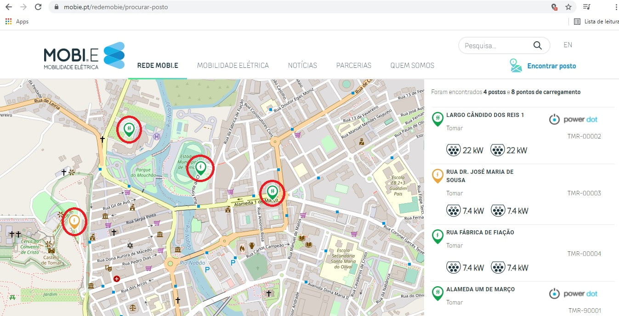Open the QUEM SOMOS menu item
Screen dimensions: 619x316
coord(412,66)
